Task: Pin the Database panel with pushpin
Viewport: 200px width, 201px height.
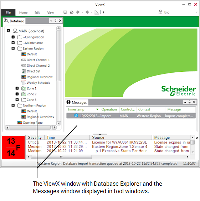Action: click(x=56, y=21)
